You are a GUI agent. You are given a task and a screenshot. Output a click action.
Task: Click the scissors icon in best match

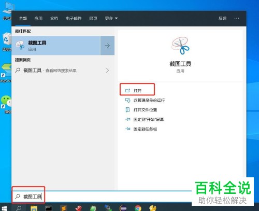click(20, 45)
